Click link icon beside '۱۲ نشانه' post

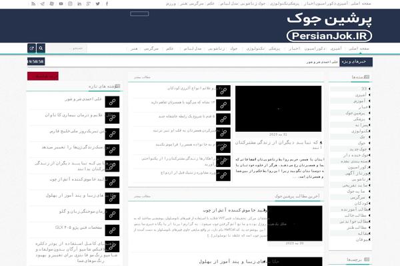tap(223, 105)
